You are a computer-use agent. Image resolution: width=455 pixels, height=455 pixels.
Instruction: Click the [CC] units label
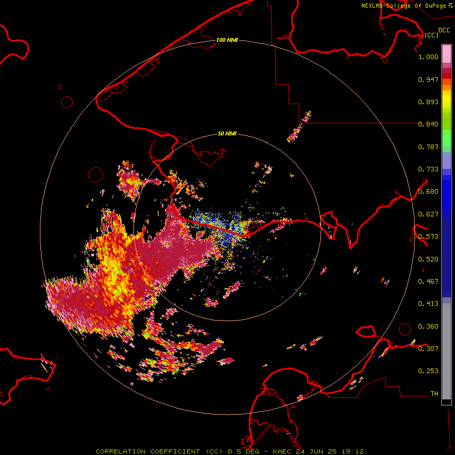(x=432, y=35)
